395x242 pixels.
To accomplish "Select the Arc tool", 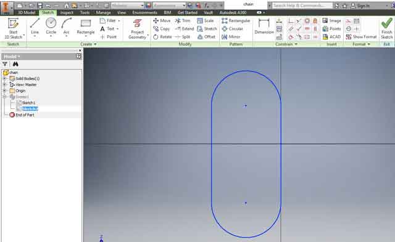I will (66, 27).
